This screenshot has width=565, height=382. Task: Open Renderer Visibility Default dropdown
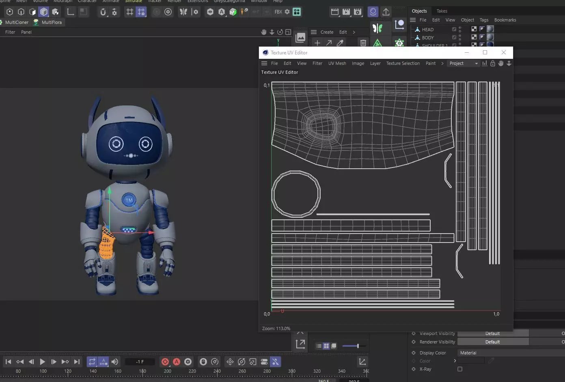[x=493, y=342]
